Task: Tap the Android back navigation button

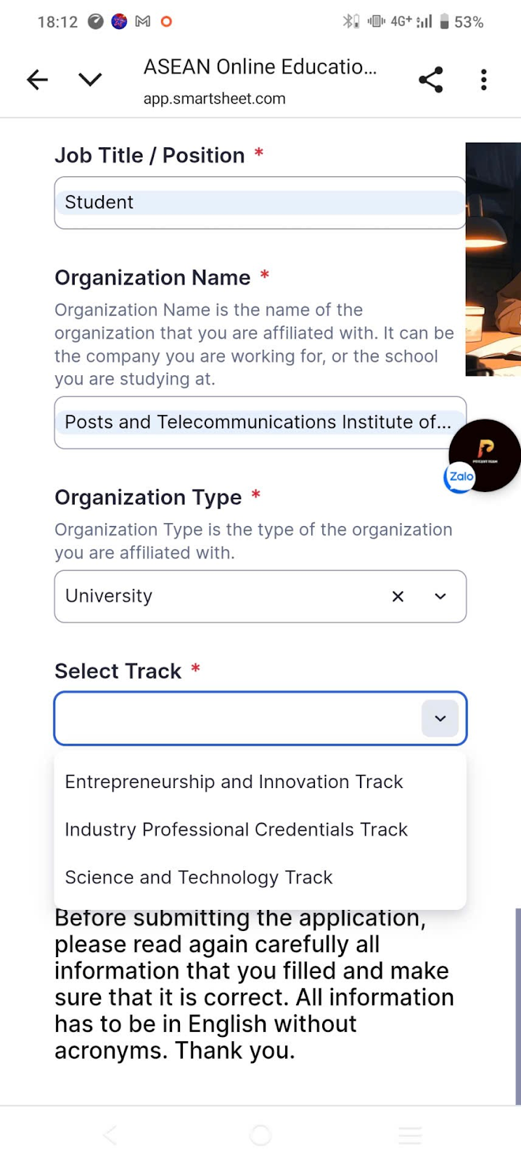Action: point(110,1135)
